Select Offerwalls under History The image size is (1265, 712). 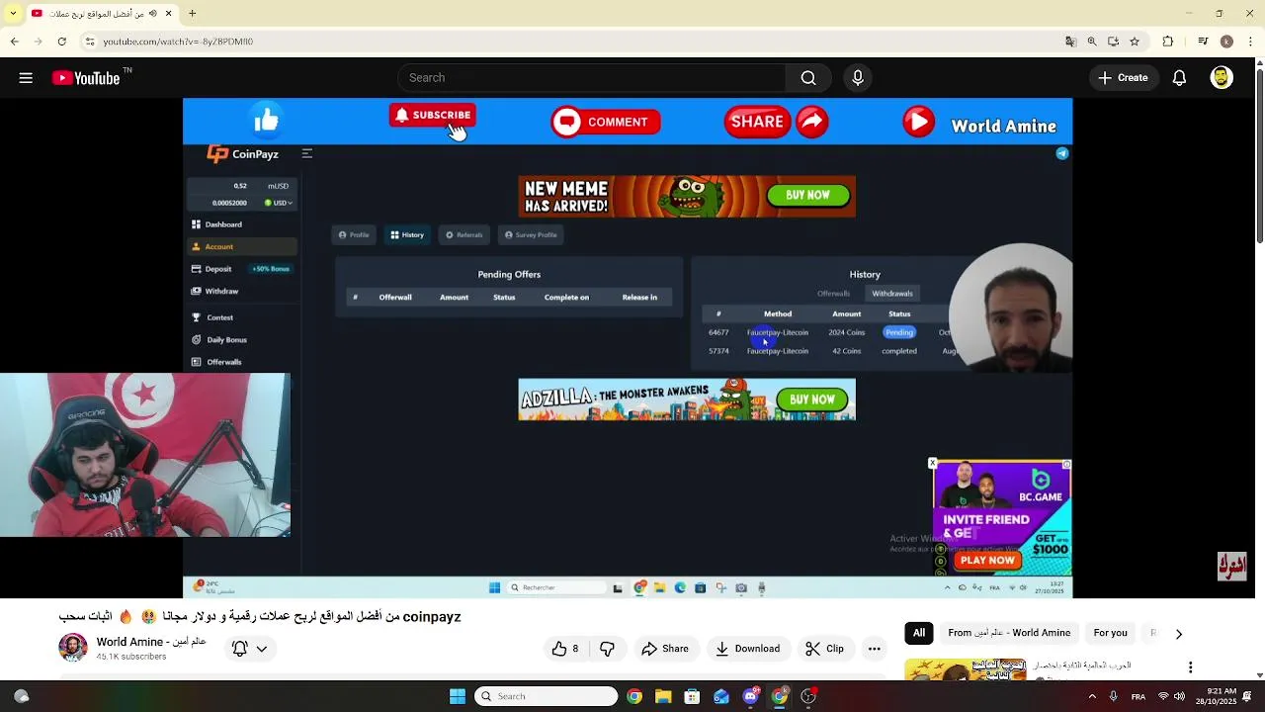pos(833,294)
